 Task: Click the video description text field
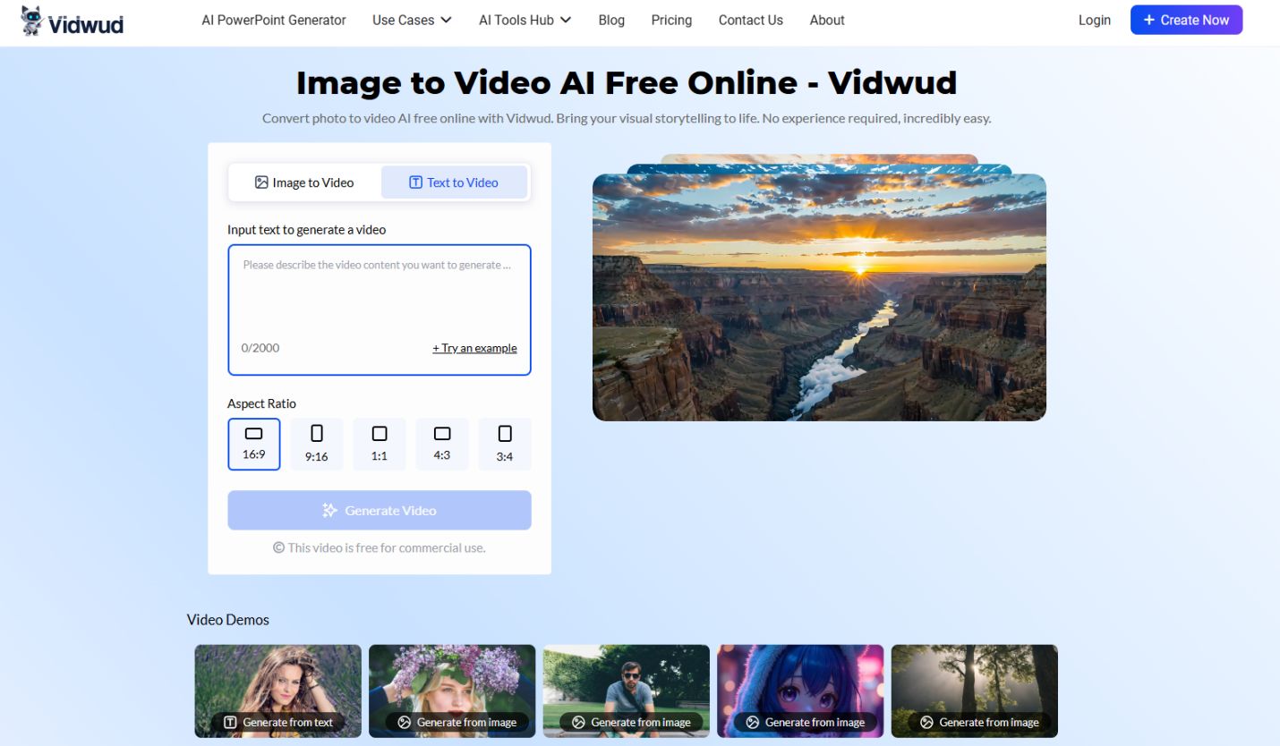(x=379, y=295)
